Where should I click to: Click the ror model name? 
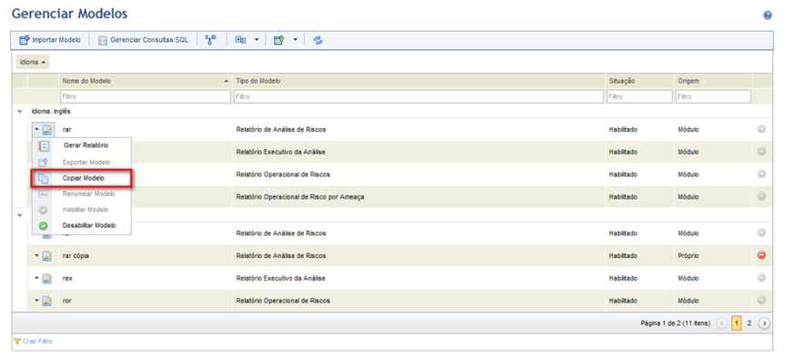coord(67,301)
